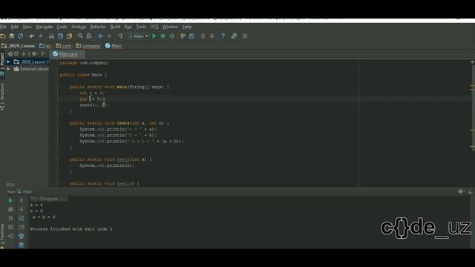Viewport: 475px width, 267px height.
Task: Click the Make Project build icon
Action: [120, 36]
